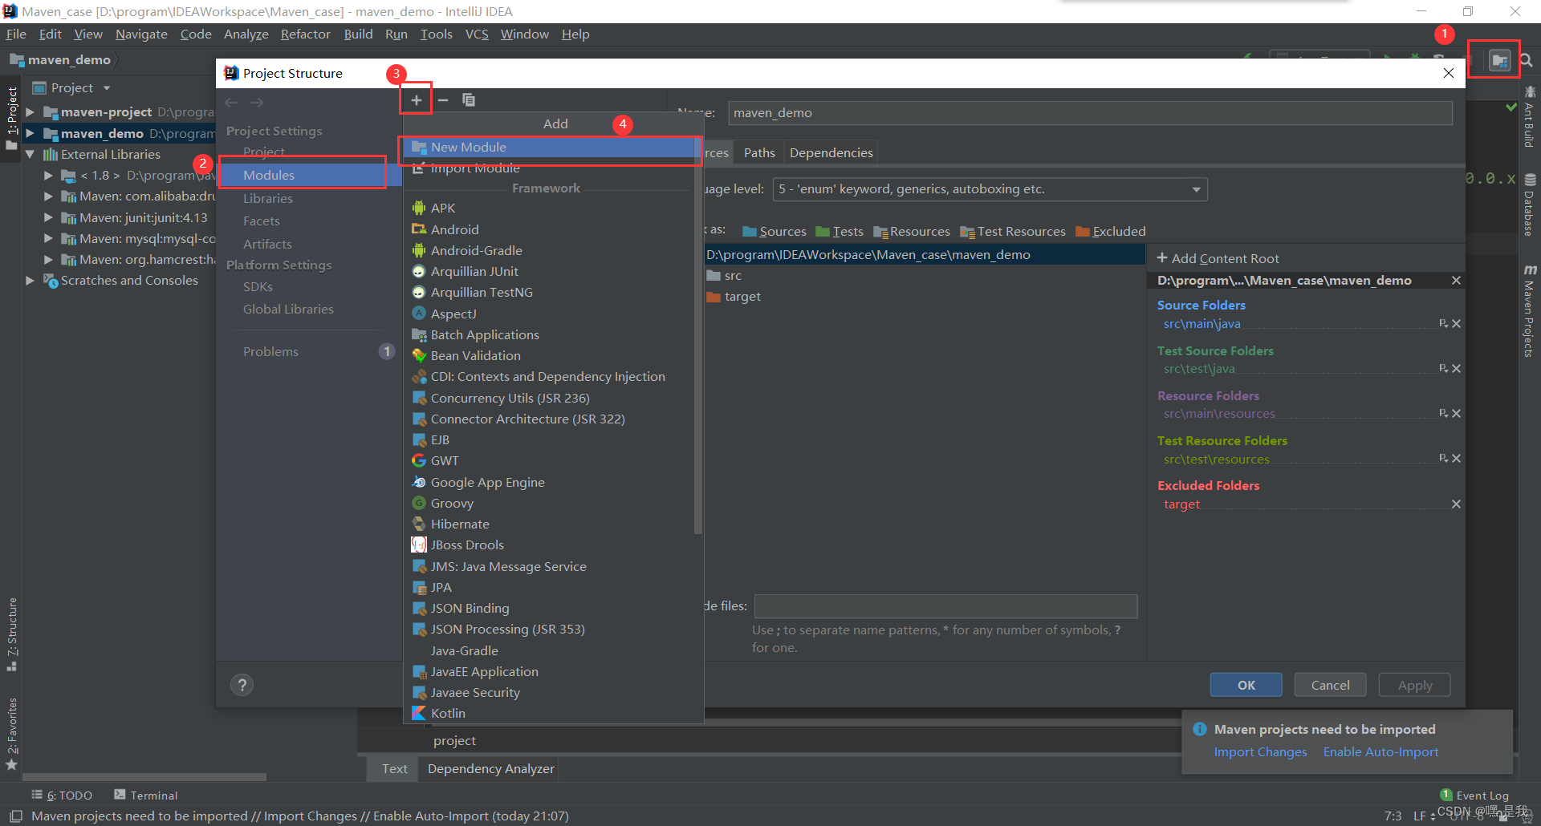
Task: Expand maven_demo node in Project tree
Action: pyautogui.click(x=30, y=133)
